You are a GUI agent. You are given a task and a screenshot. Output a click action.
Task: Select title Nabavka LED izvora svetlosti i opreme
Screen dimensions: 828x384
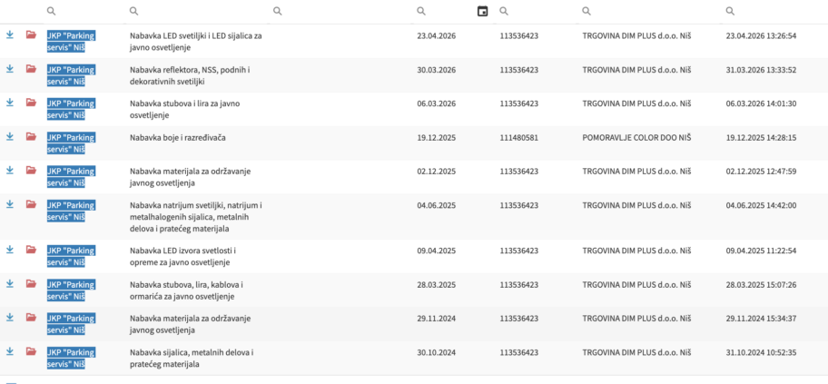click(x=182, y=256)
